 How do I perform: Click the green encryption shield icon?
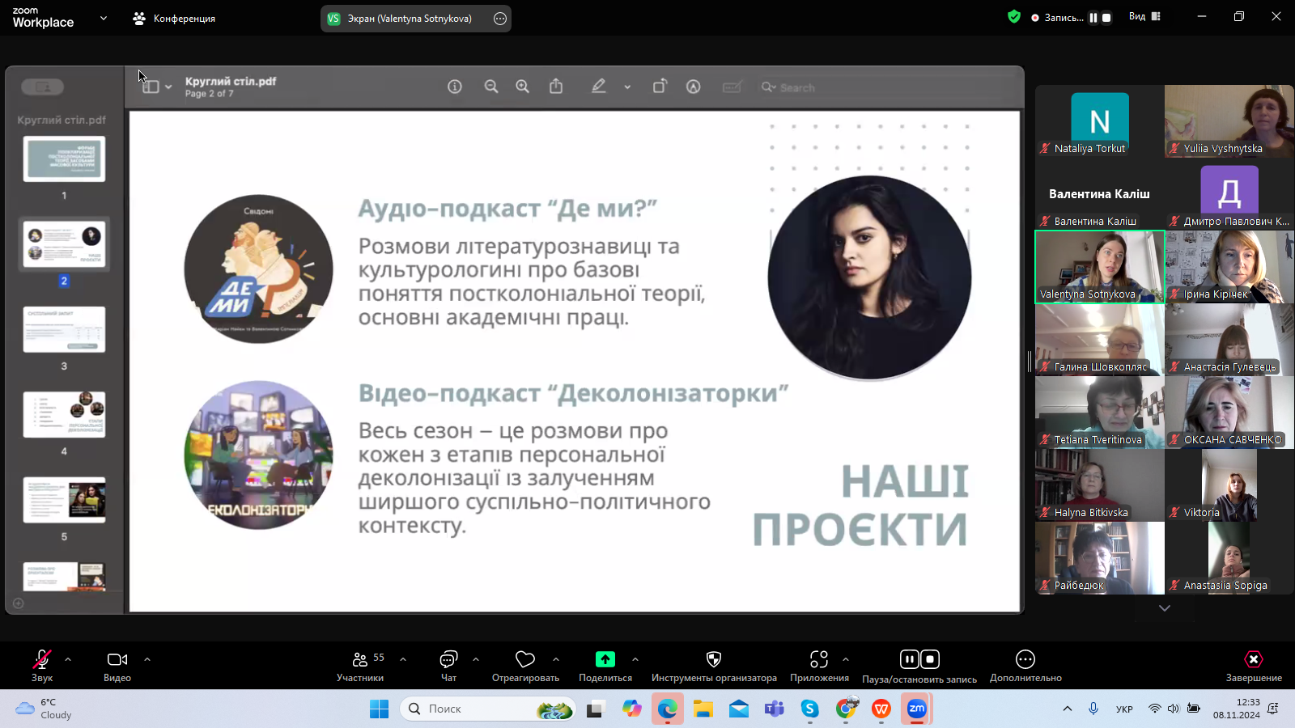point(1013,16)
